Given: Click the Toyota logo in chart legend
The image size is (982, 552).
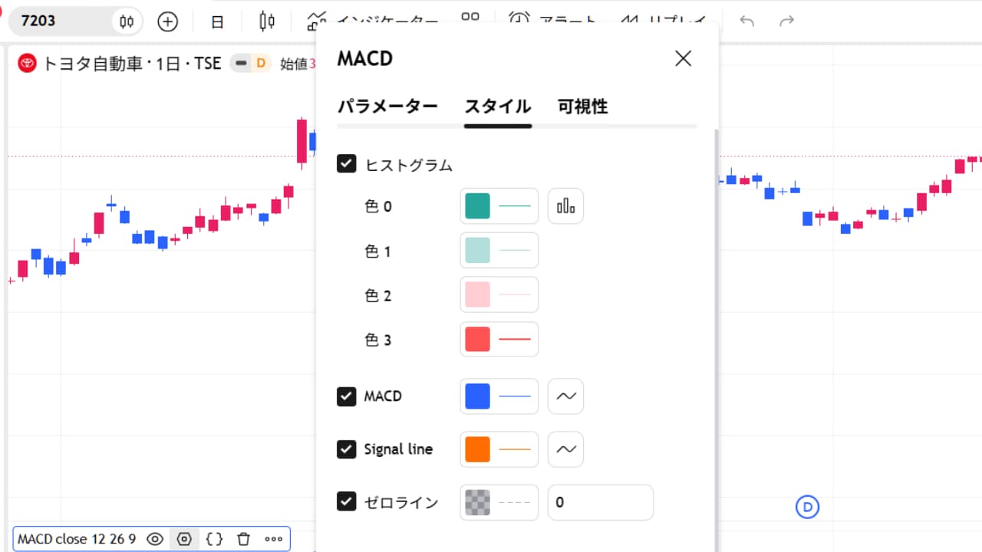Looking at the screenshot, I should (27, 64).
